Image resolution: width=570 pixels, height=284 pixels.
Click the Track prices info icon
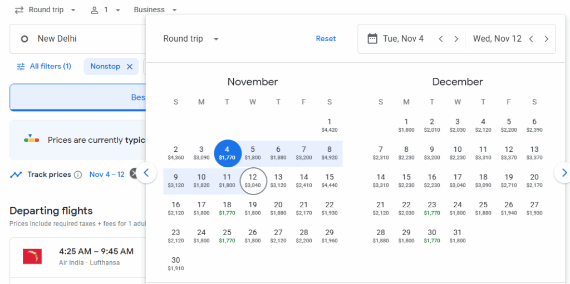point(78,175)
